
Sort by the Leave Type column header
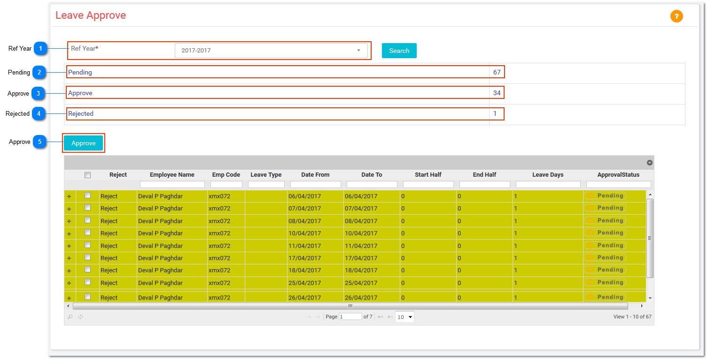266,175
